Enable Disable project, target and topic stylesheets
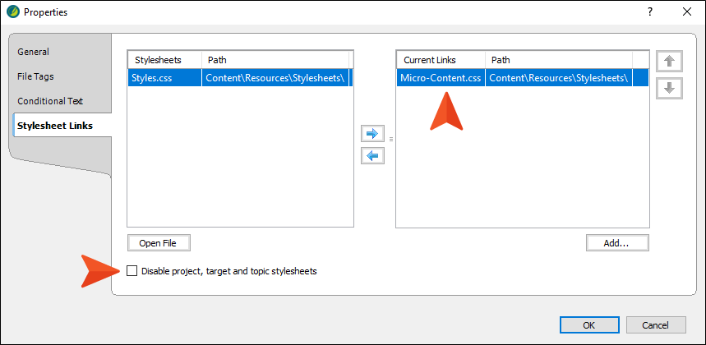This screenshot has height=345, width=706. tap(132, 271)
